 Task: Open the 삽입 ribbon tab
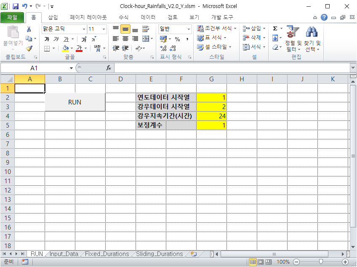click(x=53, y=17)
